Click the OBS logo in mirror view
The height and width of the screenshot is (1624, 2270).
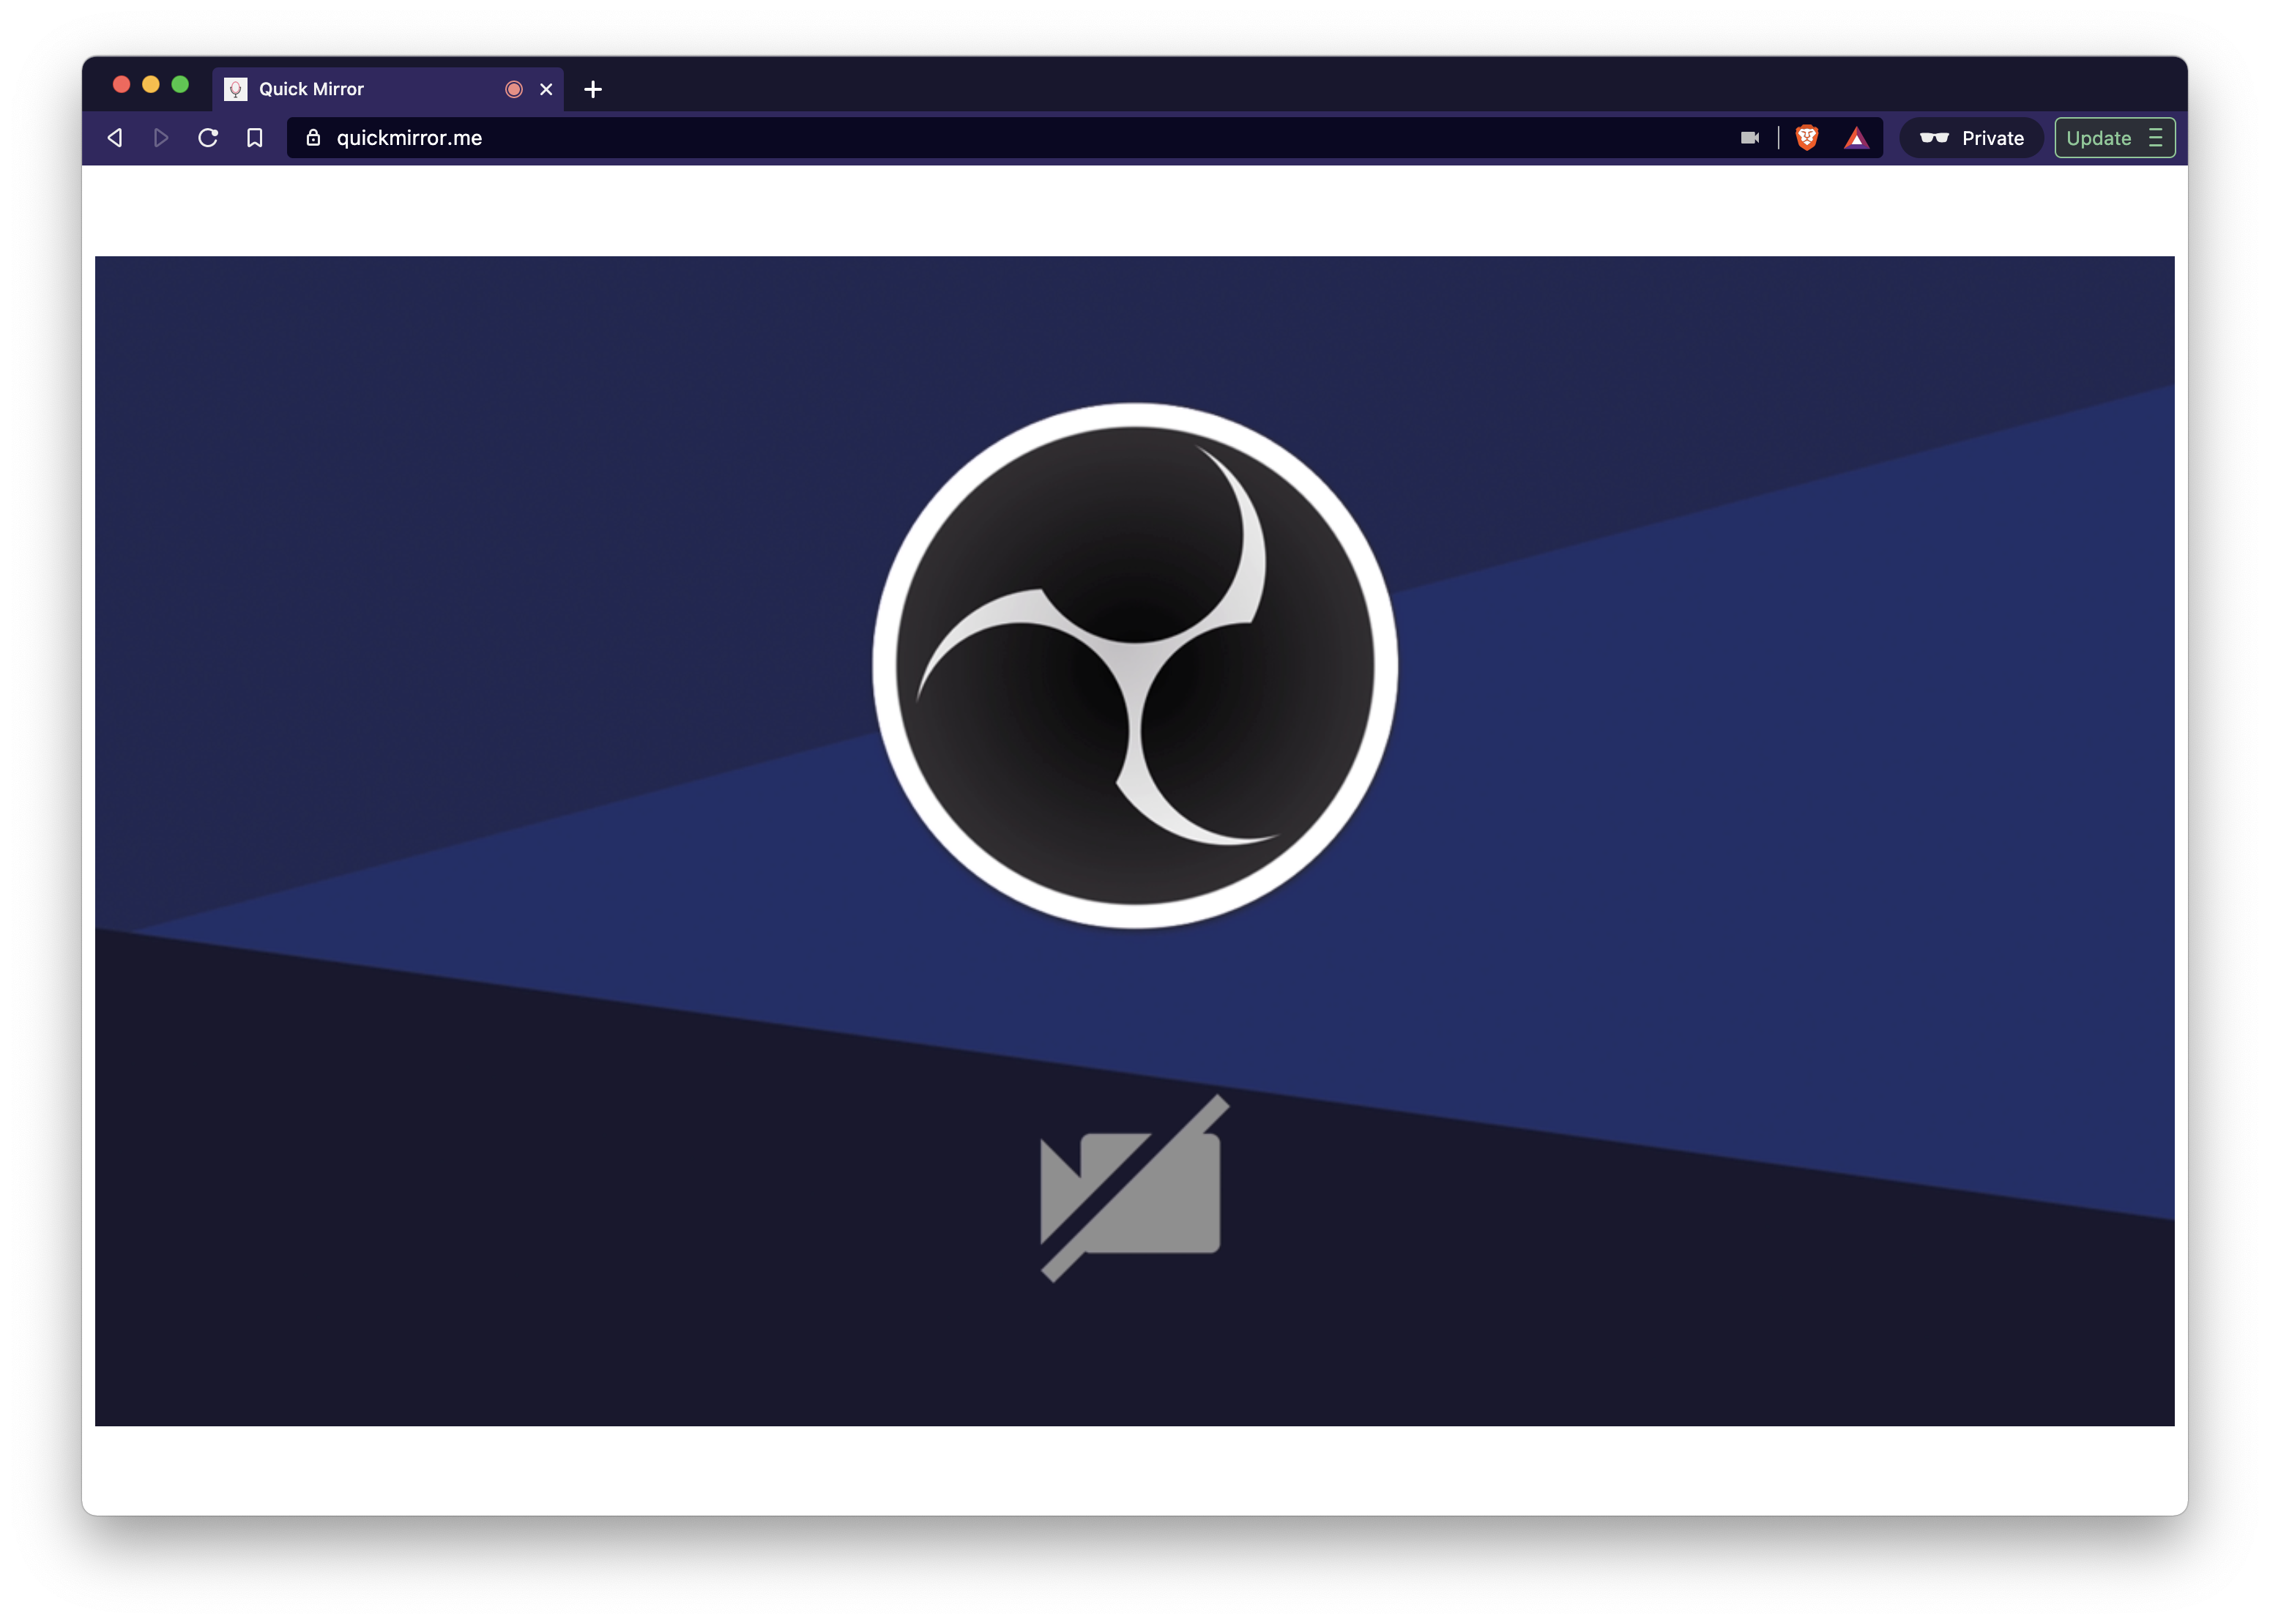pyautogui.click(x=1135, y=666)
